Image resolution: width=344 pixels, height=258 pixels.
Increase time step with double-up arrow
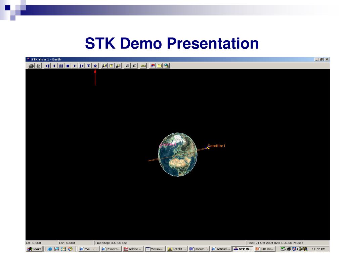(95, 66)
